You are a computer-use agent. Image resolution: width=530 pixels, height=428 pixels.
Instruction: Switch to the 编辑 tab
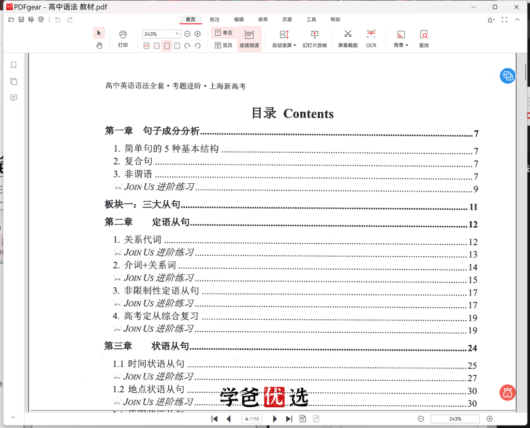pyautogui.click(x=239, y=20)
